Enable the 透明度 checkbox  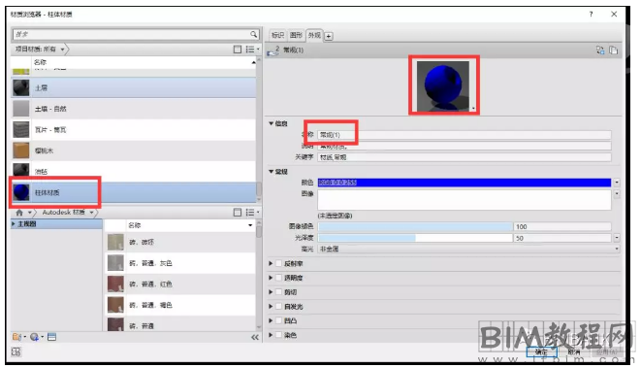click(279, 278)
